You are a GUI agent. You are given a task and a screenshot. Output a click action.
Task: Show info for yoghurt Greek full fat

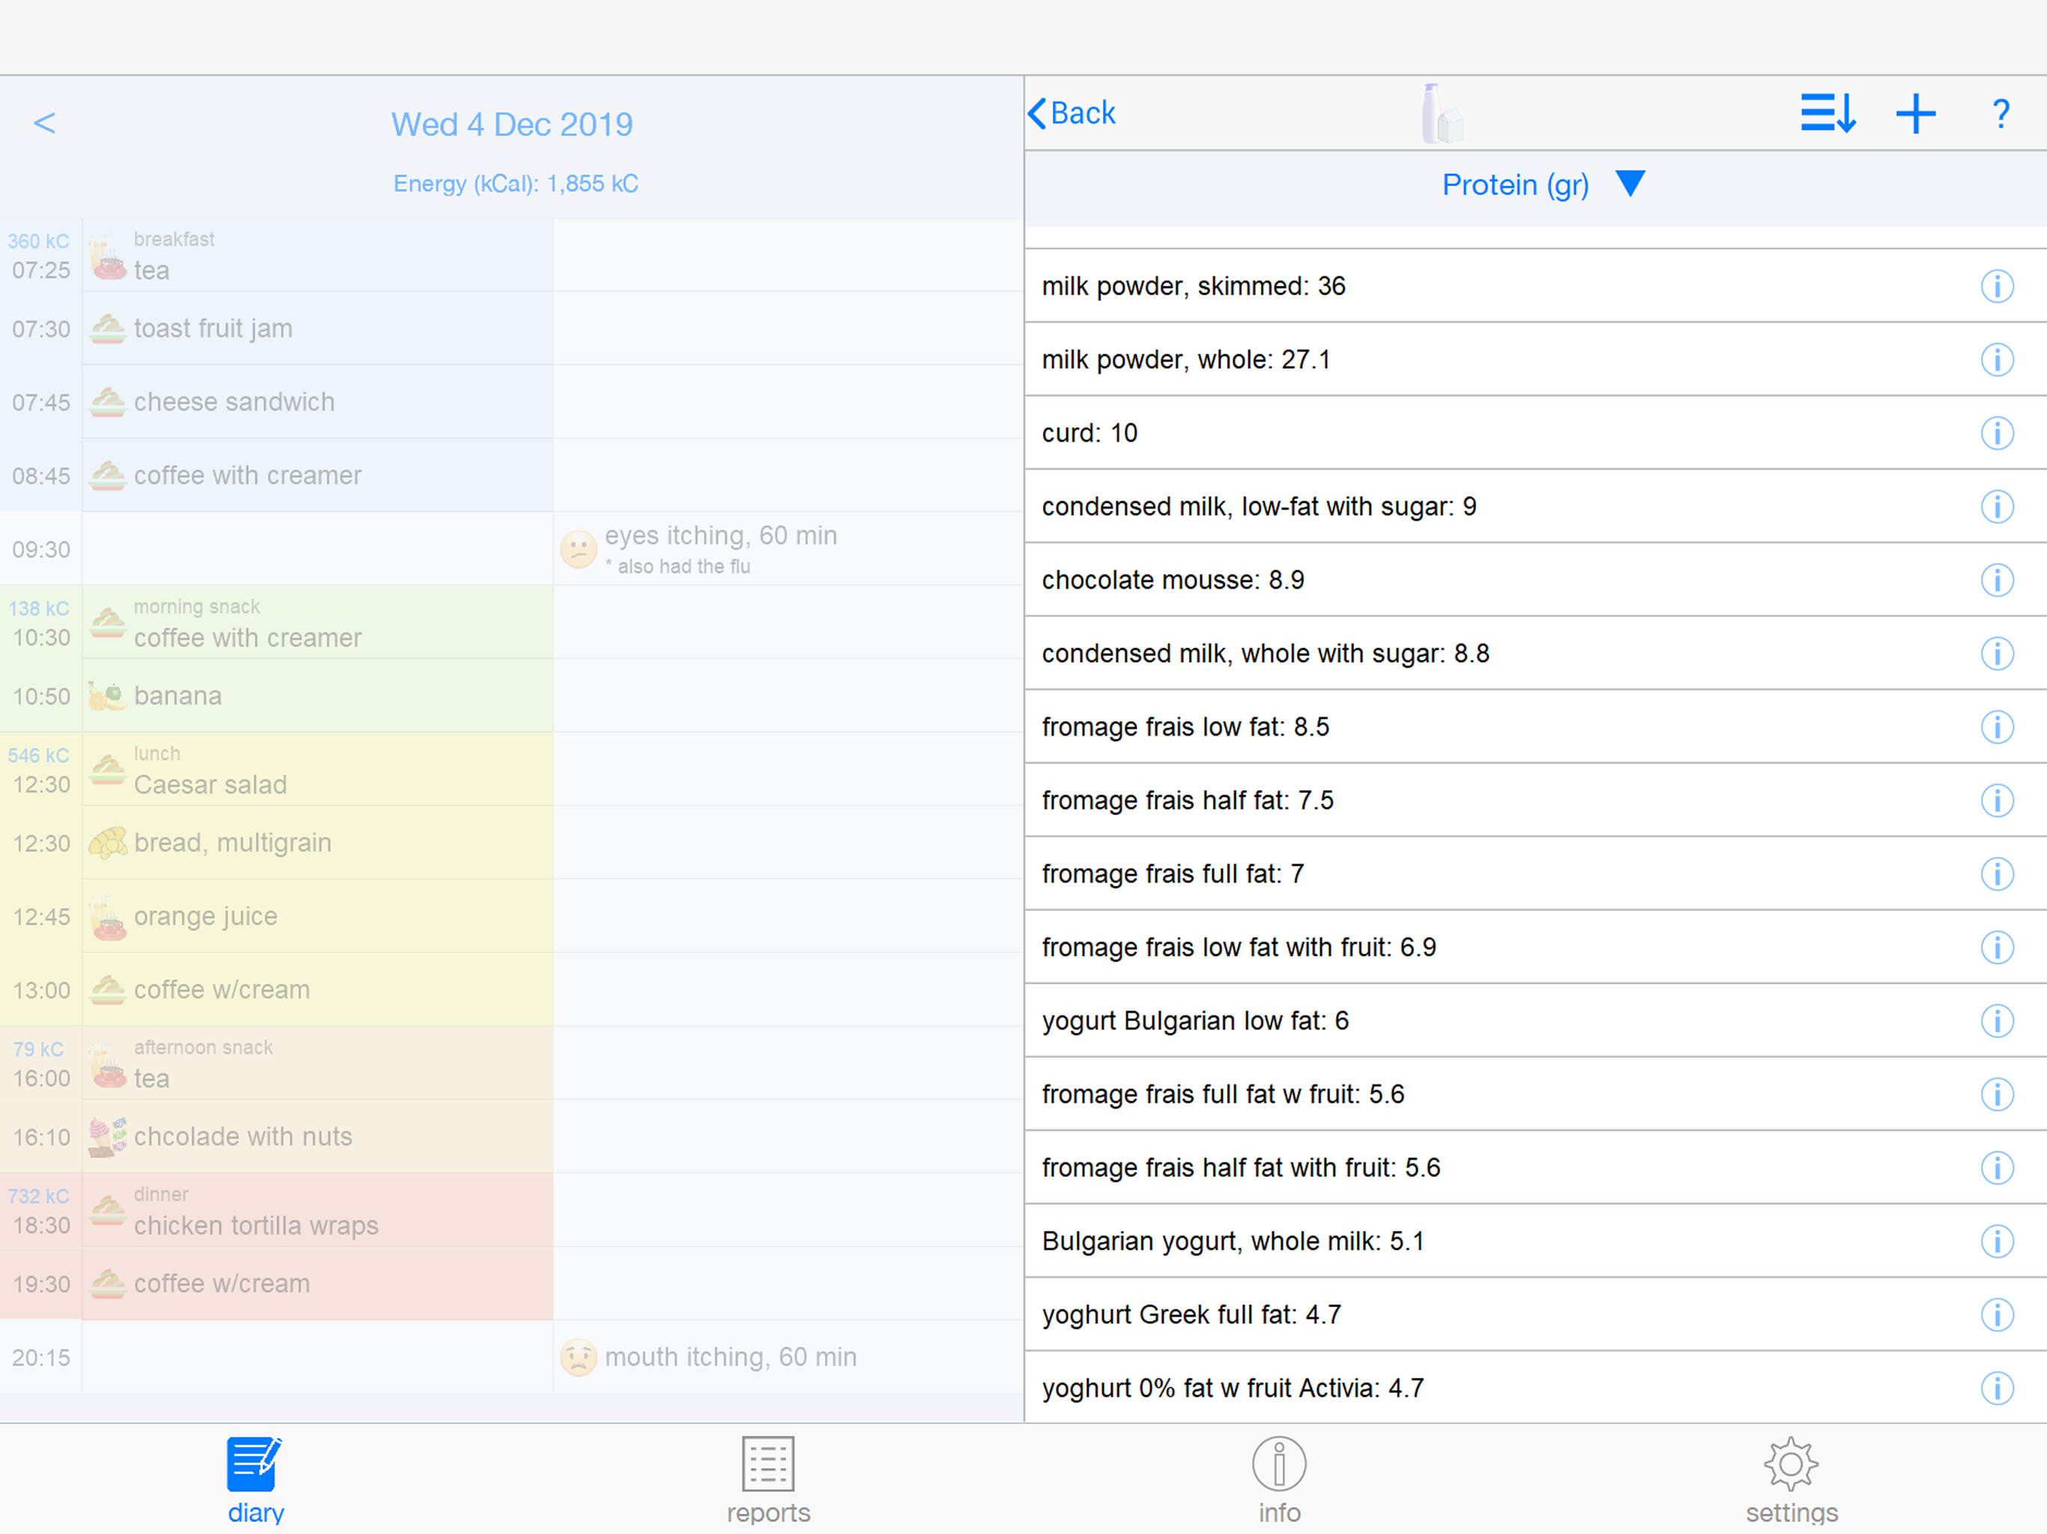[1997, 1315]
